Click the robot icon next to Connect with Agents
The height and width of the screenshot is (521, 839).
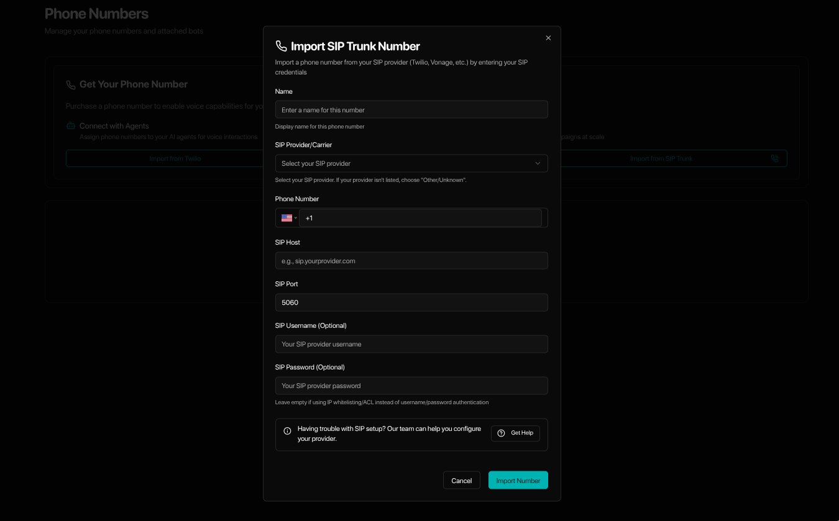[70, 125]
